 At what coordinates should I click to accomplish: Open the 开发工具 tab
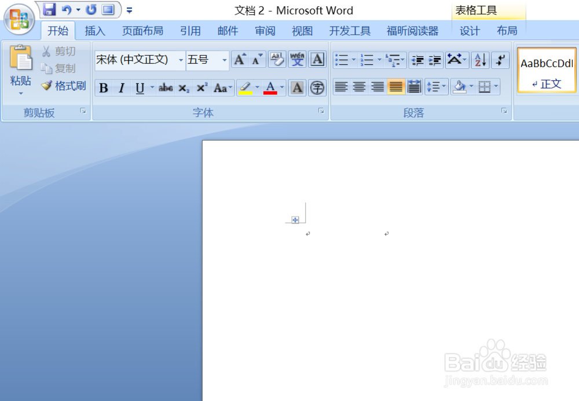click(x=350, y=31)
